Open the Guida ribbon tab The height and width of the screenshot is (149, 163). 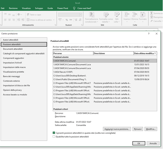(x=50, y=8)
